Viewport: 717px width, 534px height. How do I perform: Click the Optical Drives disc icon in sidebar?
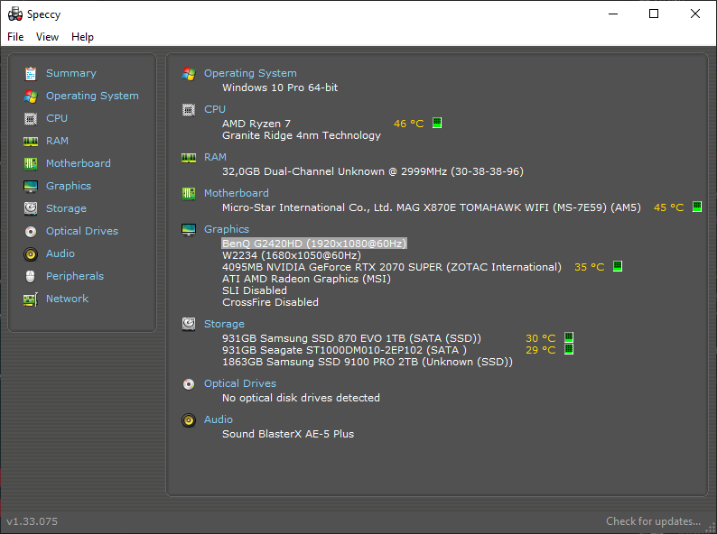31,232
